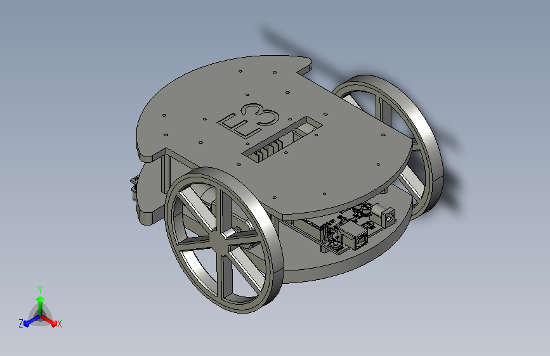Click the engraved E3 text on top plate
550x356 pixels.
[249, 121]
